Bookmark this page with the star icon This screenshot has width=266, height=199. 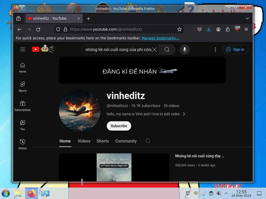pos(179,30)
